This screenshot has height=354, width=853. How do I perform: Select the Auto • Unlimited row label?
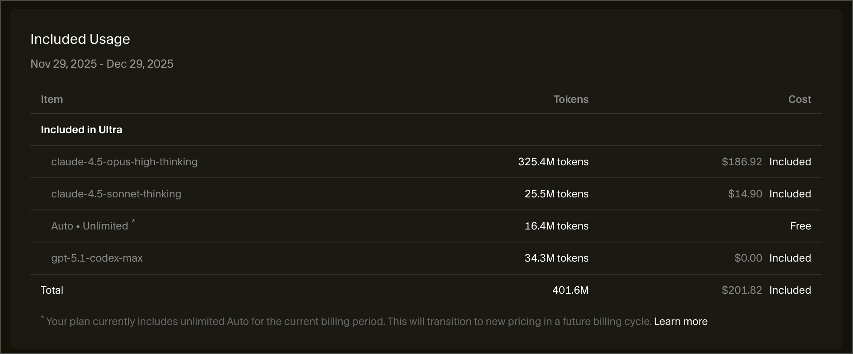(x=90, y=226)
